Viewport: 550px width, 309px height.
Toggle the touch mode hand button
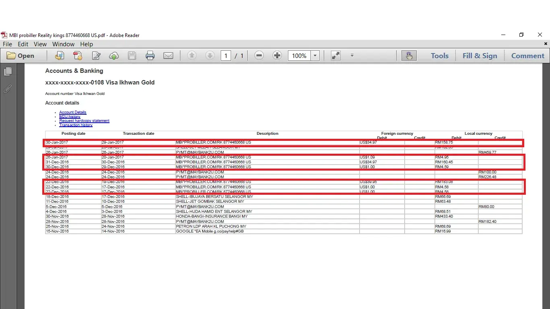pos(409,56)
